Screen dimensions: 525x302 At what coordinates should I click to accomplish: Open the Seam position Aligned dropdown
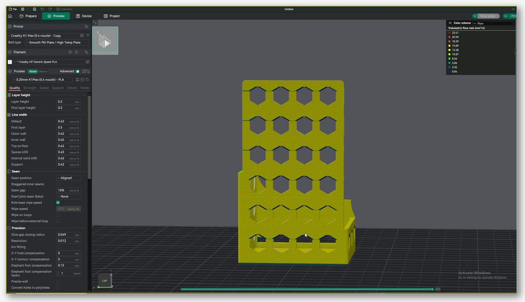click(x=69, y=178)
